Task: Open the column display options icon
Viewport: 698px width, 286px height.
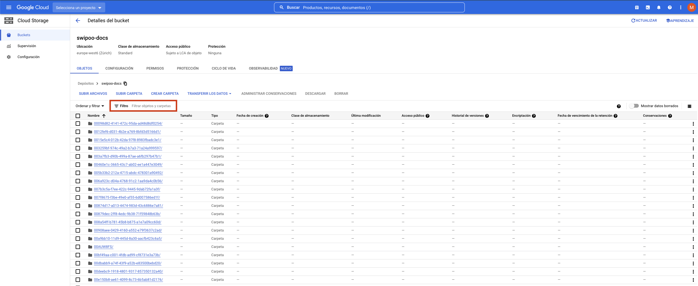Action: [689, 106]
